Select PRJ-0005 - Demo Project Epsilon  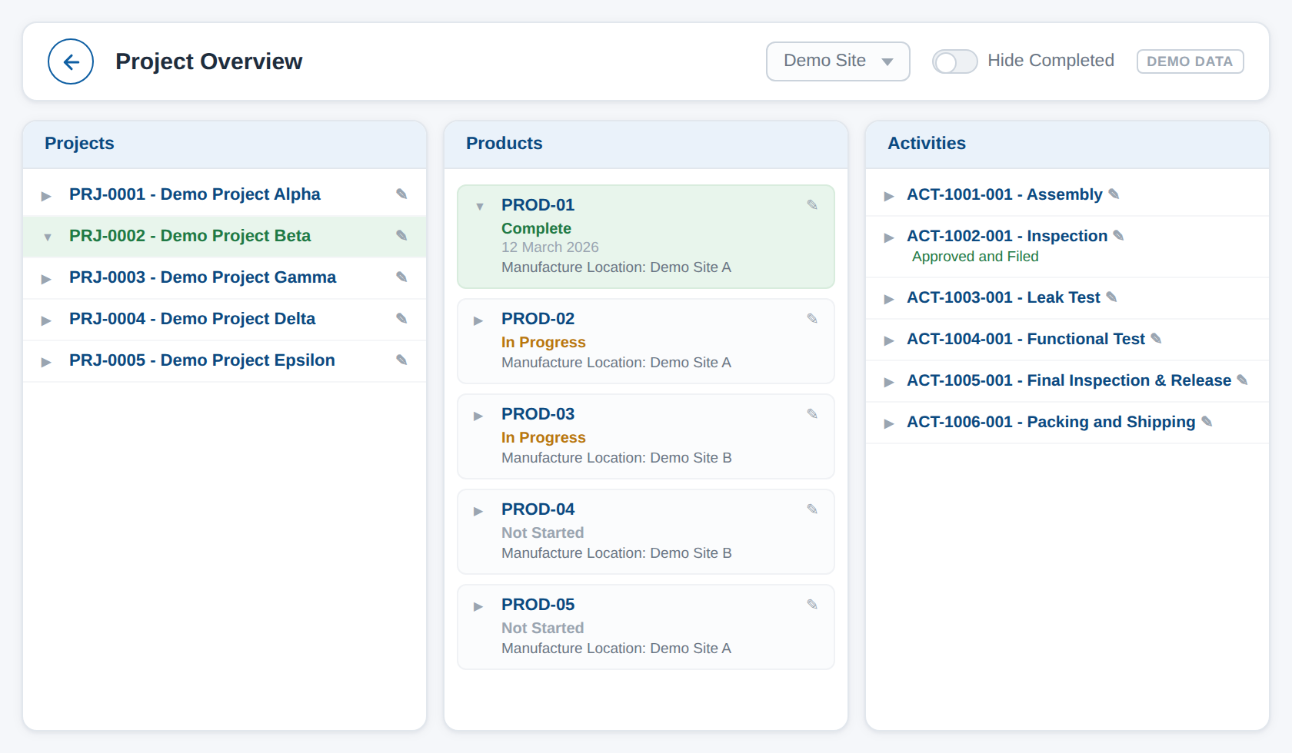[202, 360]
